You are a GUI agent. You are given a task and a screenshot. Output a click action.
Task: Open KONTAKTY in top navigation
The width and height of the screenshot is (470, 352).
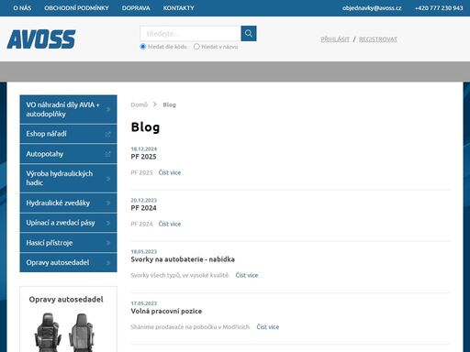tap(178, 8)
